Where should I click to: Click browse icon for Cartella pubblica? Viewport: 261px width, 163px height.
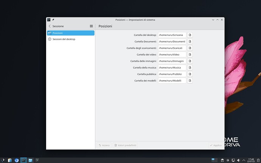click(x=190, y=74)
